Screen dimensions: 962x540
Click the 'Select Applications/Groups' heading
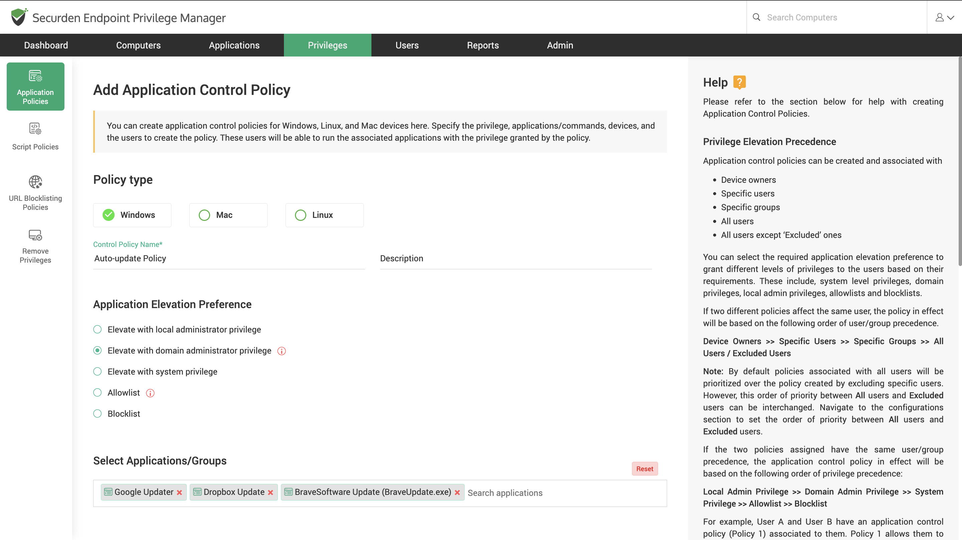pyautogui.click(x=160, y=461)
